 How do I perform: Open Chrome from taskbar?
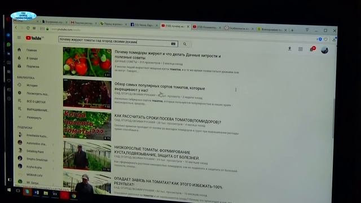[x=74, y=196]
